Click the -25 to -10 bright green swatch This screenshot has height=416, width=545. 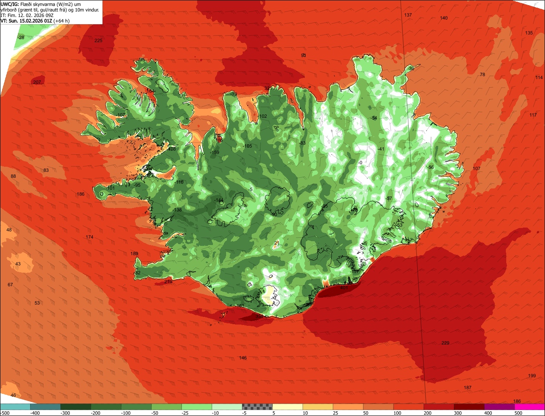point(197,407)
